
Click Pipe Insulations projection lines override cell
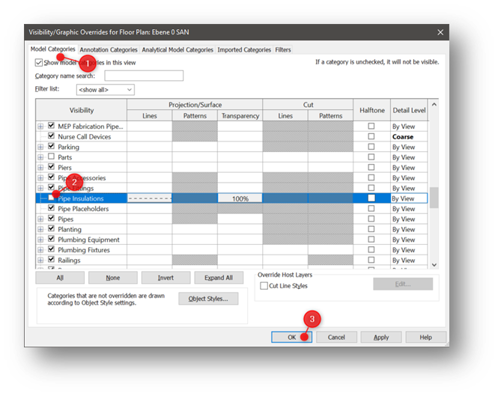(x=150, y=198)
